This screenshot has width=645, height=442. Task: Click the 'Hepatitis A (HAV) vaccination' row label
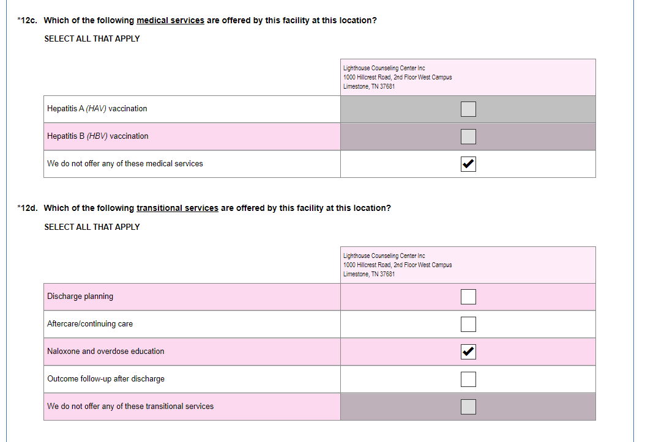[97, 109]
